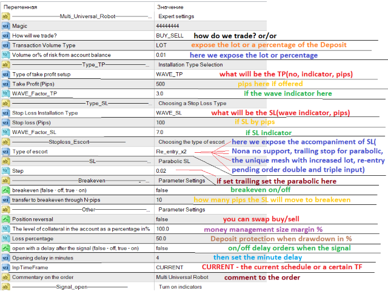Click the string icon beside Commentary on the order

tap(5, 277)
